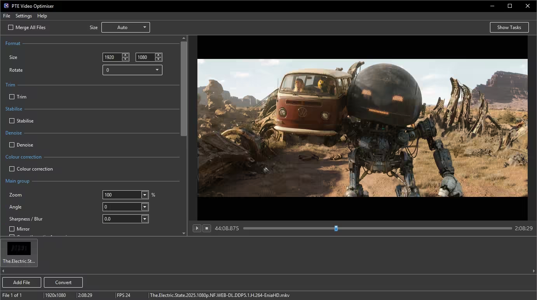Enable the Stabilise checkbox
537x300 pixels.
[12, 121]
